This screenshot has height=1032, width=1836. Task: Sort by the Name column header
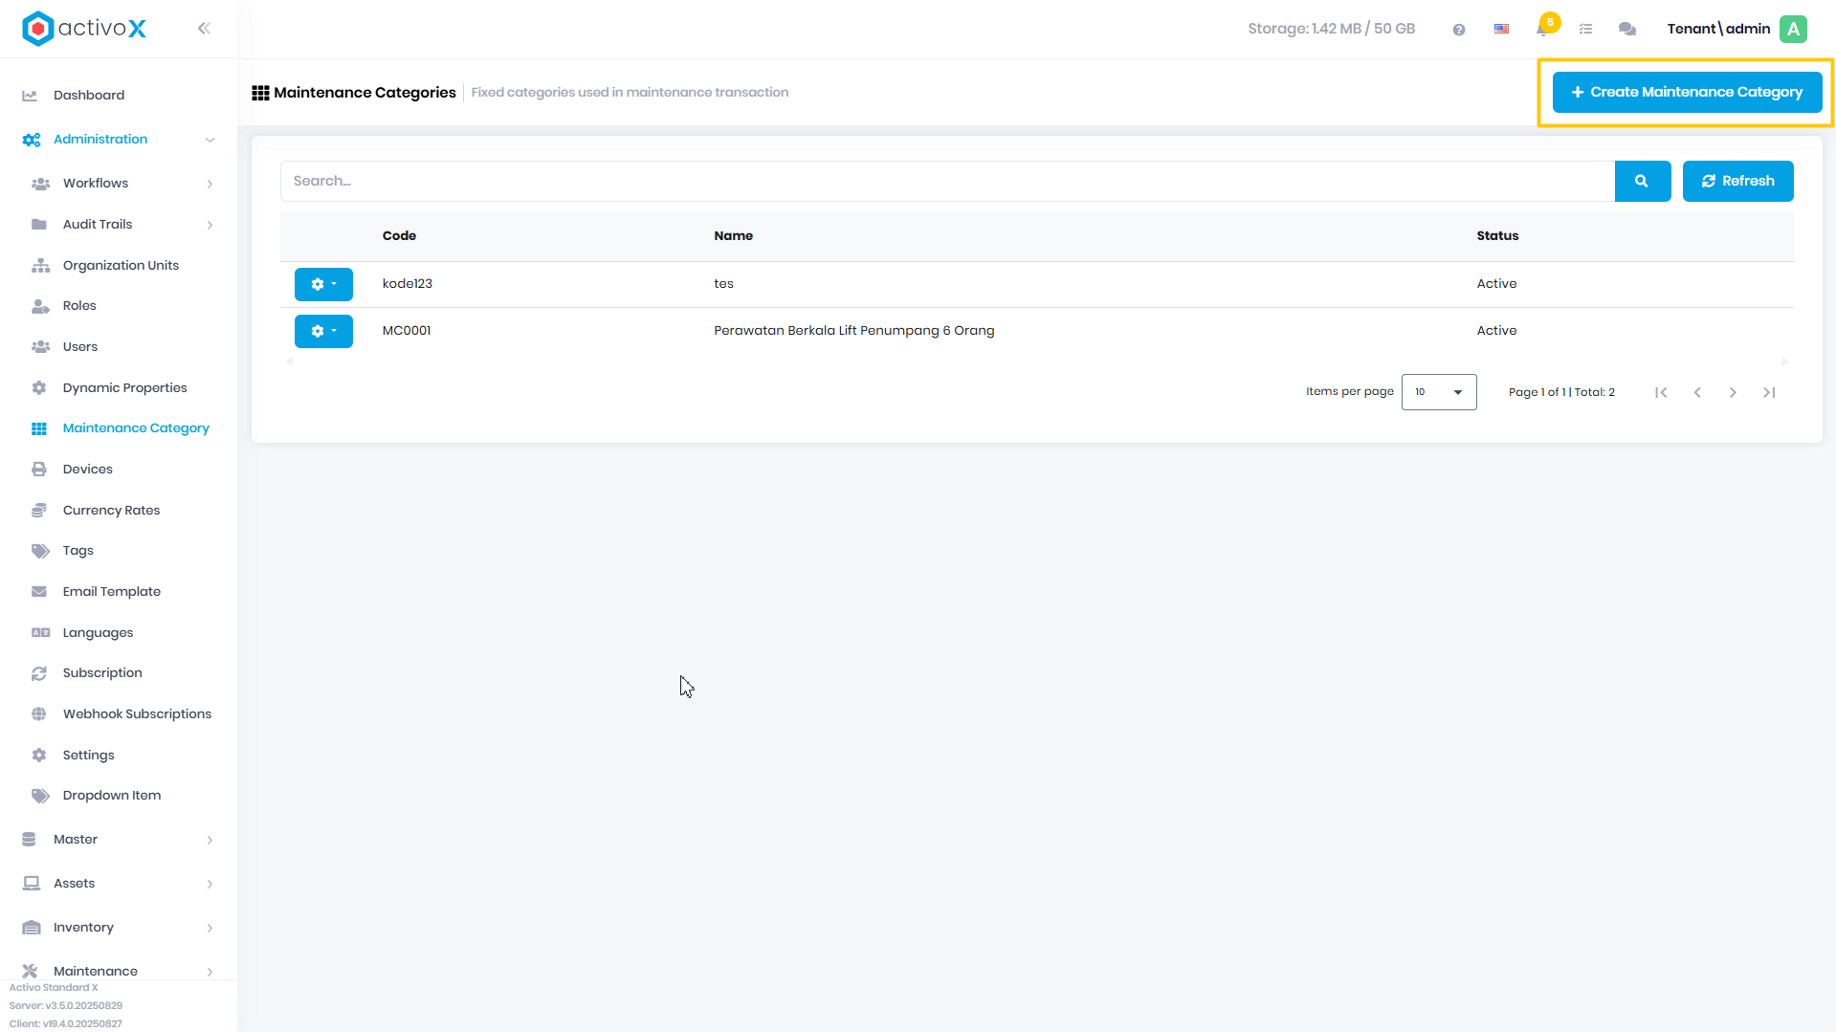point(733,236)
